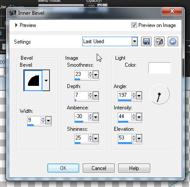Viewport: 190px width, 187px height.
Task: Click the Save Preset floppy disk icon
Action: 146,41
